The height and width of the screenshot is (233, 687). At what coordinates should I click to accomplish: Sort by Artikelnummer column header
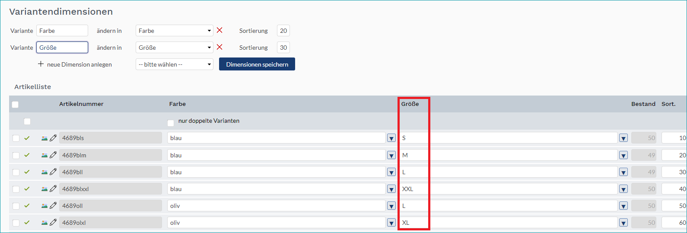[81, 104]
